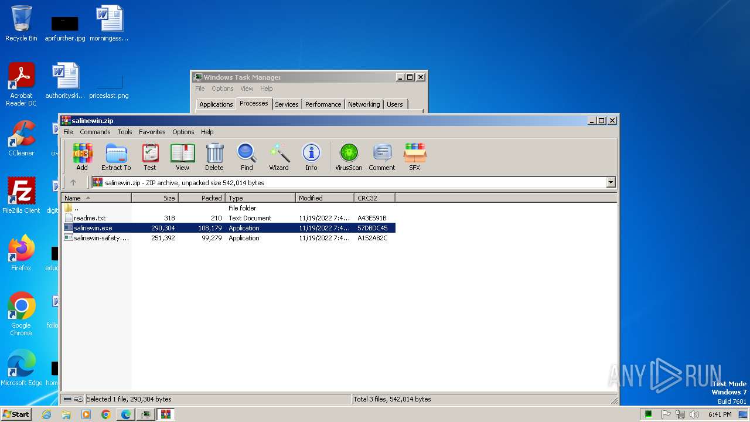Launch Firefox from desktop

[21, 253]
